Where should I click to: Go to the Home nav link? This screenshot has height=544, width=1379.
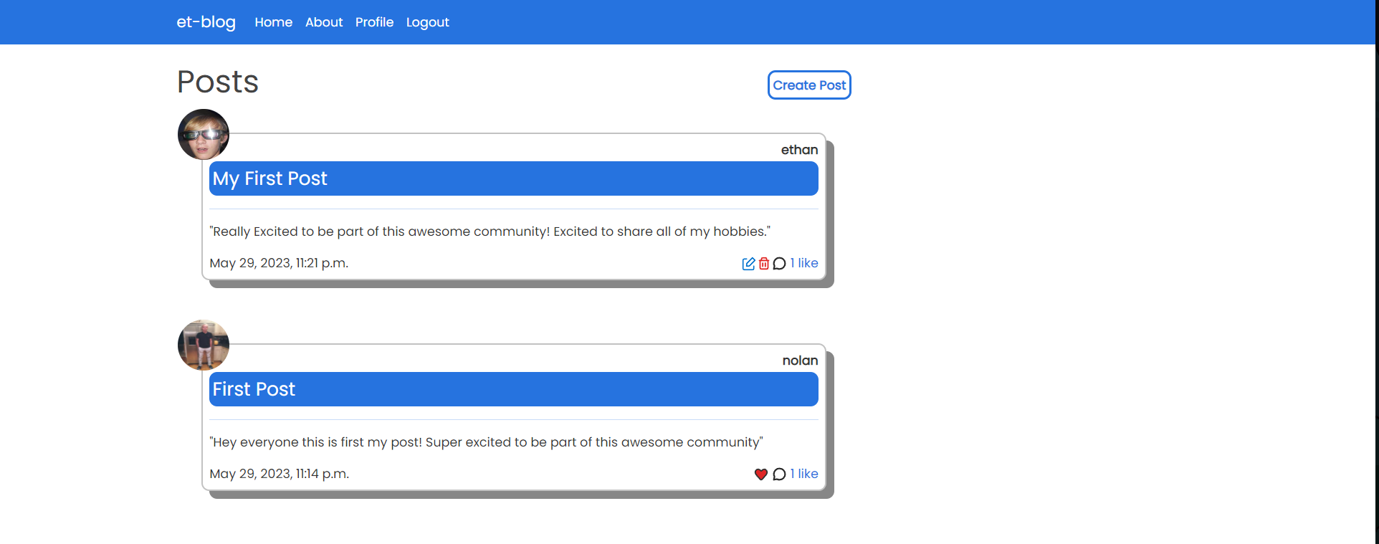click(274, 22)
